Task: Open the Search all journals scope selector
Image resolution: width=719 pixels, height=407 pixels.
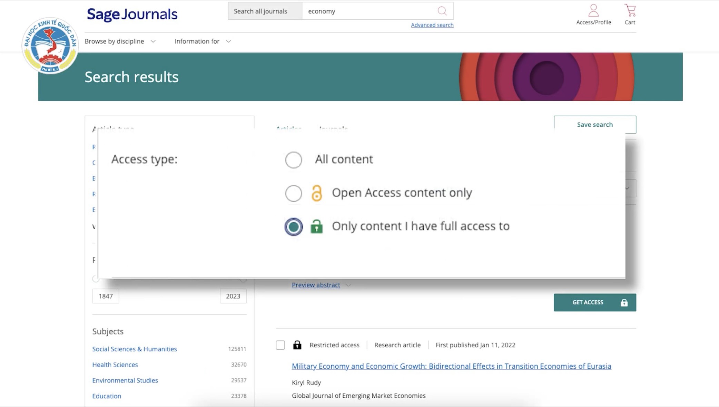Action: pos(265,11)
